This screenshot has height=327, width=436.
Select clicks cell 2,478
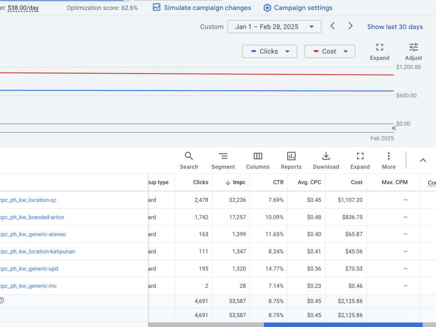[x=201, y=200]
